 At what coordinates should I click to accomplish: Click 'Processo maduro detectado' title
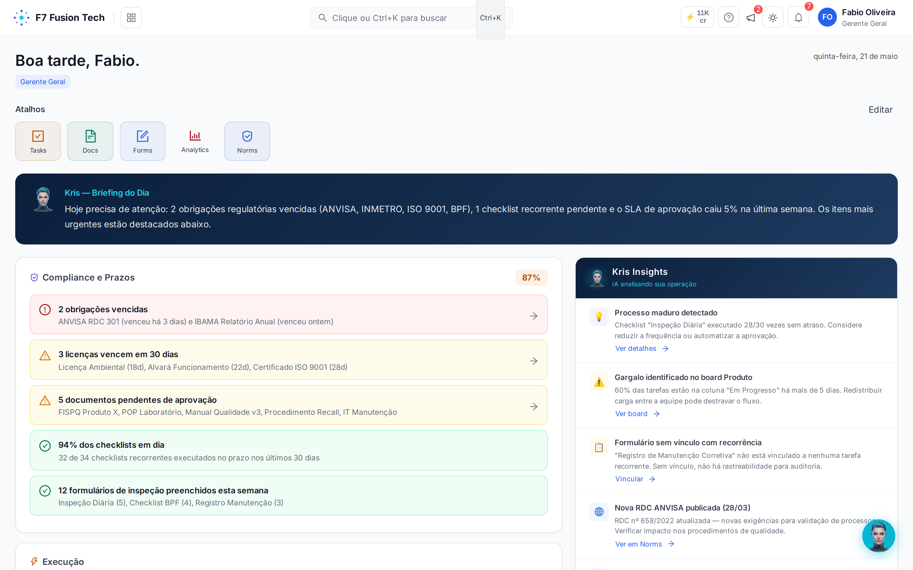[x=666, y=313]
